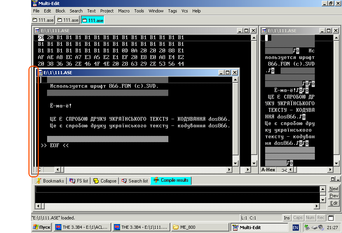This screenshot has width=342, height=233.
Task: Open the Пуск start button
Action: click(42, 227)
